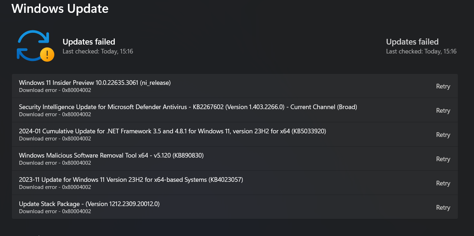Click the Update Stack Package version title

(89, 204)
